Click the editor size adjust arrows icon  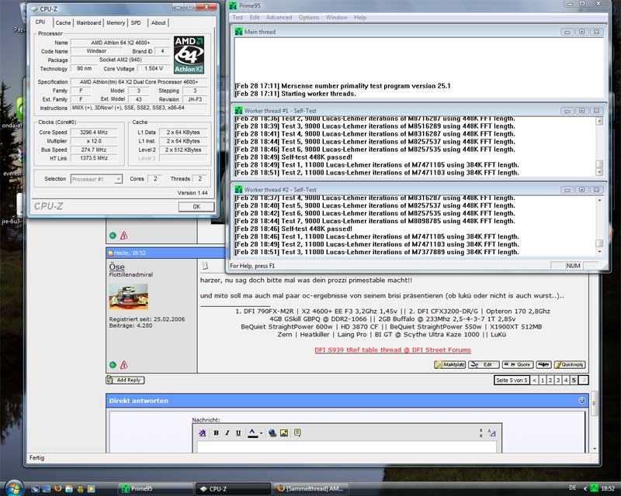(480, 433)
